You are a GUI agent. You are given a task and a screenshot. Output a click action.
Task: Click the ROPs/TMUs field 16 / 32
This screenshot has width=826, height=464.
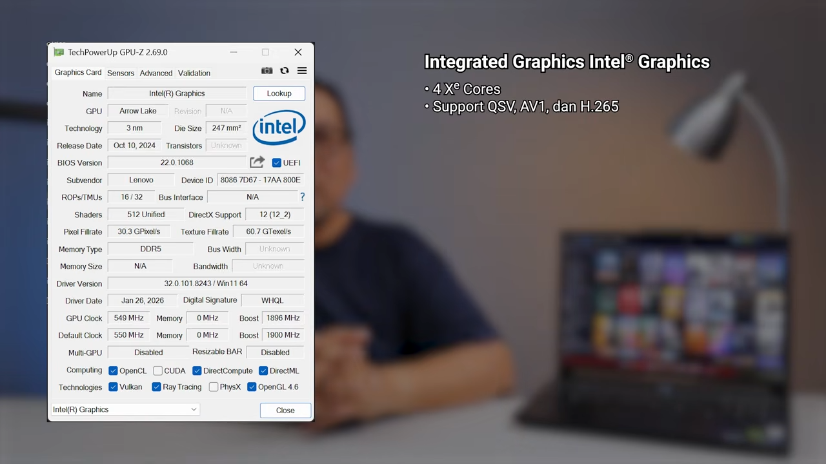tap(132, 197)
